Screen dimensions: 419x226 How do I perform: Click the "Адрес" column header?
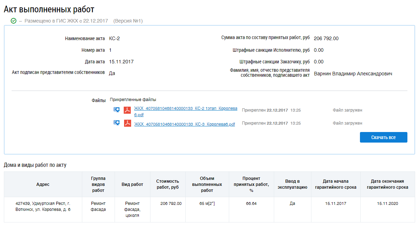pos(43,184)
